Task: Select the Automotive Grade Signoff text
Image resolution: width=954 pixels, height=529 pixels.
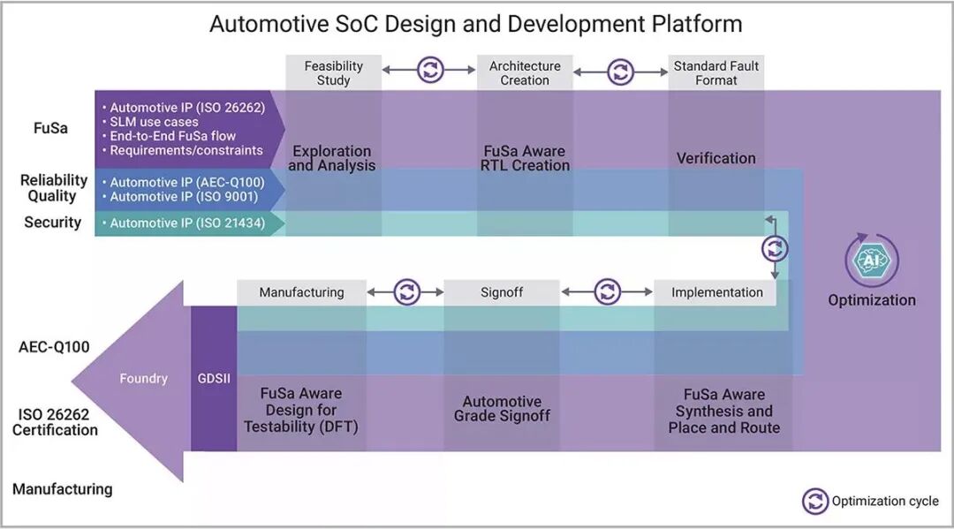Action: click(502, 408)
